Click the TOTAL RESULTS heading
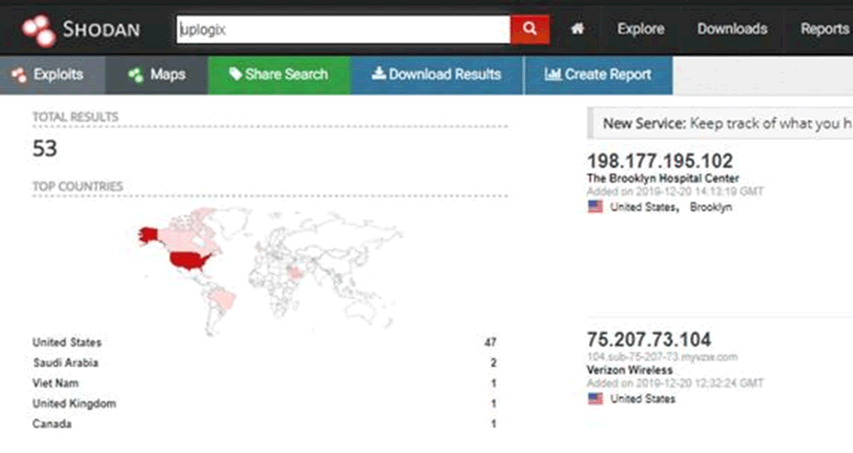Screen dimensions: 853x453 tap(75, 117)
